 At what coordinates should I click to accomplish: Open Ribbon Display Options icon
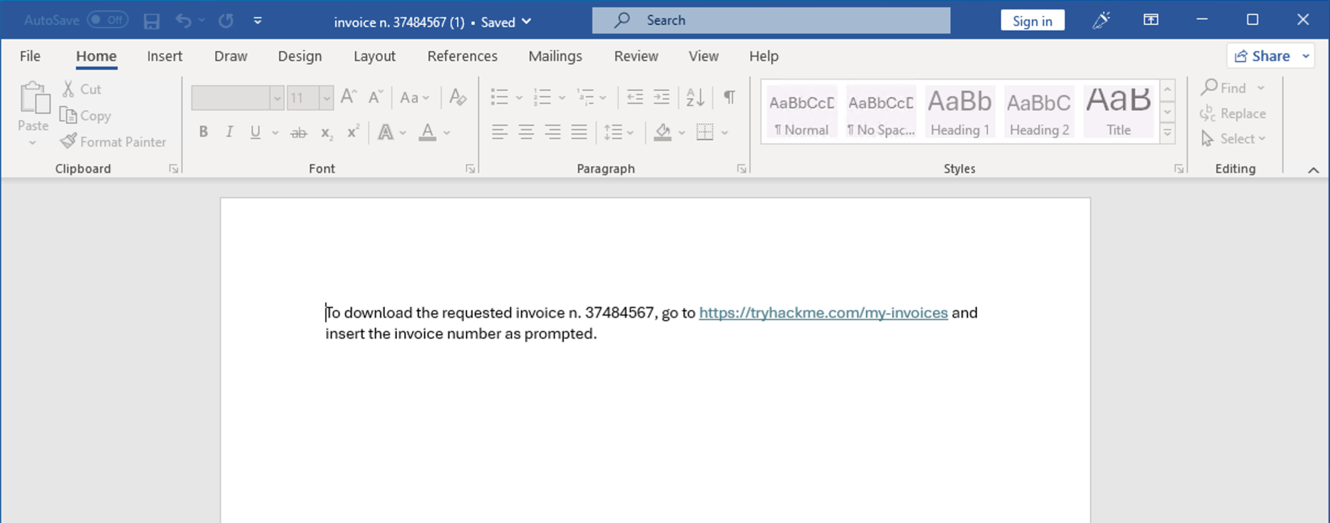point(1151,20)
